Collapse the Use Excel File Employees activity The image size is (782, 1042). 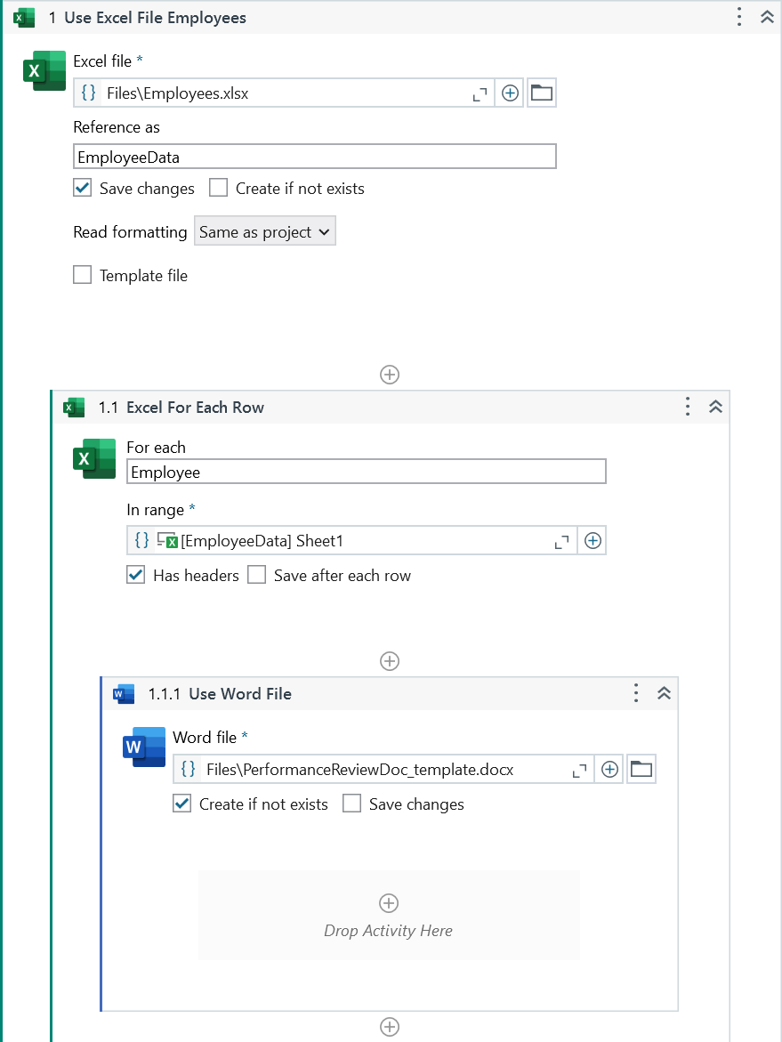tap(766, 17)
